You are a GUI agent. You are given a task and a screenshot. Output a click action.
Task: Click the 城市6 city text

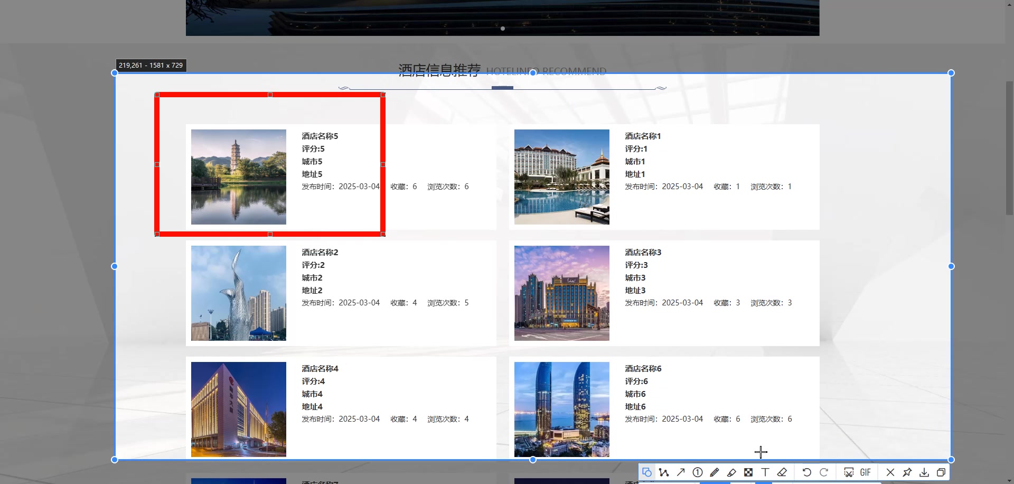click(x=635, y=394)
